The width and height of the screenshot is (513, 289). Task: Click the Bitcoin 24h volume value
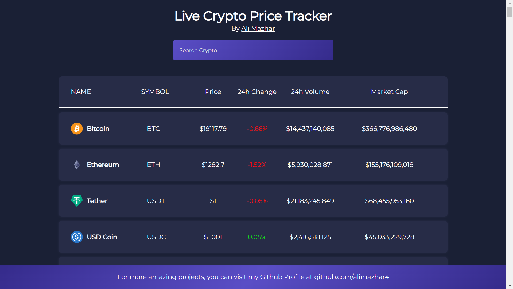[309, 128]
